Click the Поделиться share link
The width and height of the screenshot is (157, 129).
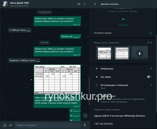[123, 25]
